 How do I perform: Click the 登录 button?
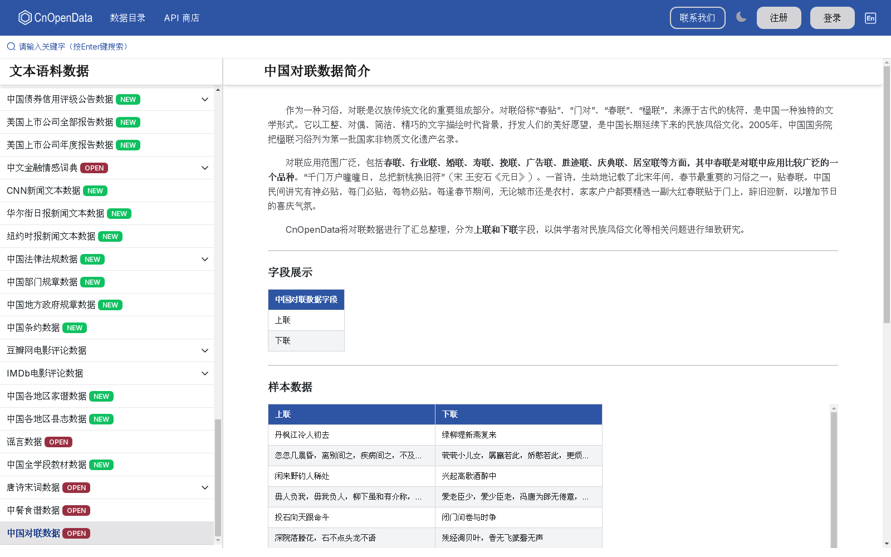832,18
